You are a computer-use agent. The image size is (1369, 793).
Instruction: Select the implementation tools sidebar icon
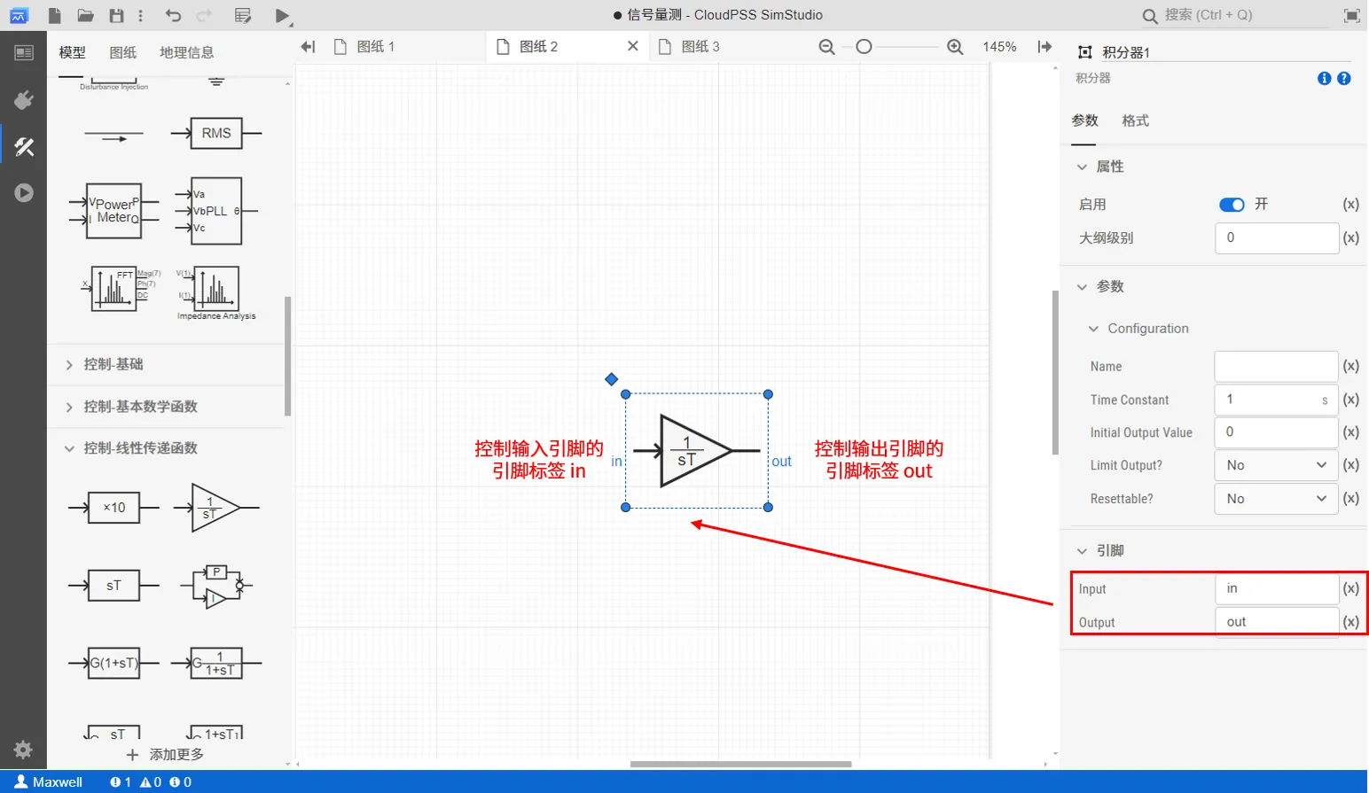tap(24, 146)
